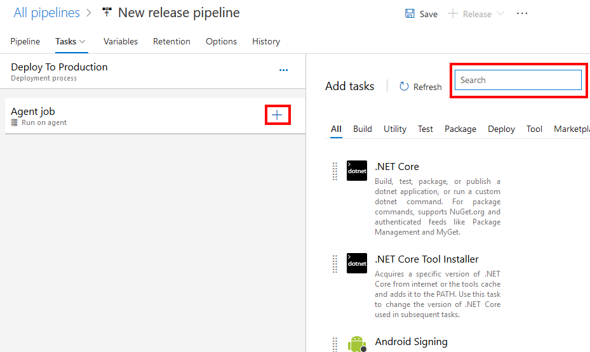
Task: Select the Android Signing task title
Action: click(x=412, y=341)
